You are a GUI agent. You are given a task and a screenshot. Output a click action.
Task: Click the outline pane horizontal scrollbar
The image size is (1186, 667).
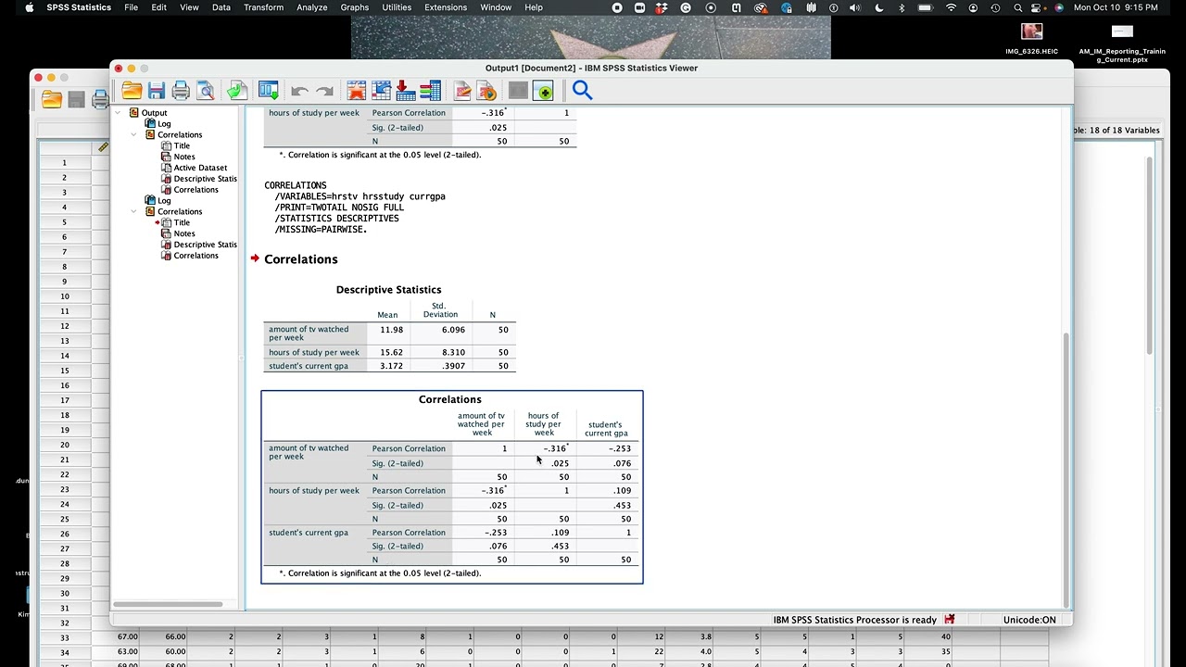coord(168,604)
